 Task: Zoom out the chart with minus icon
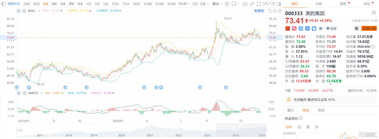[275, 11]
